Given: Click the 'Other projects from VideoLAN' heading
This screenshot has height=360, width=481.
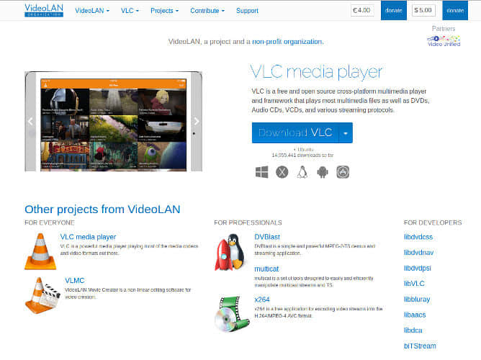Looking at the screenshot, I should (102, 210).
